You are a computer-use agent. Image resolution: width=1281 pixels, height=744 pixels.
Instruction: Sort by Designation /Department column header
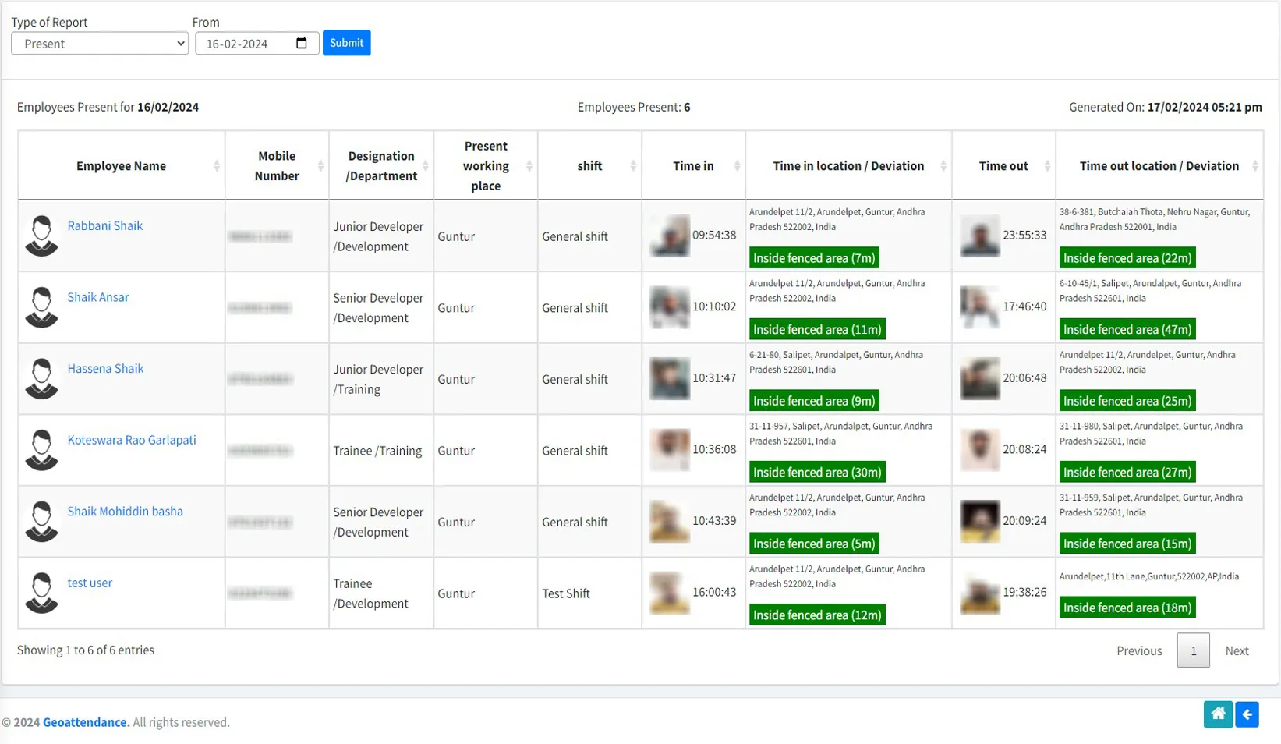click(x=380, y=166)
